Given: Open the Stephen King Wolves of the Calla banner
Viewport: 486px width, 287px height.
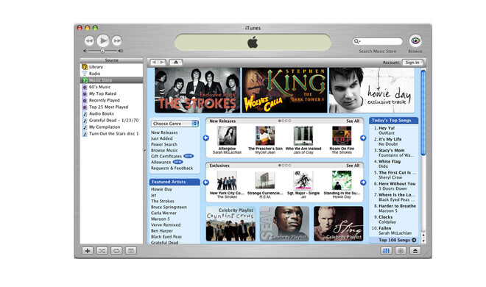Looking at the screenshot, I should tap(284, 90).
